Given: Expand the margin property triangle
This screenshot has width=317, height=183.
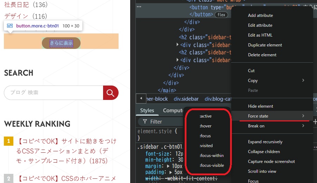Looking at the screenshot, I should [168, 166].
